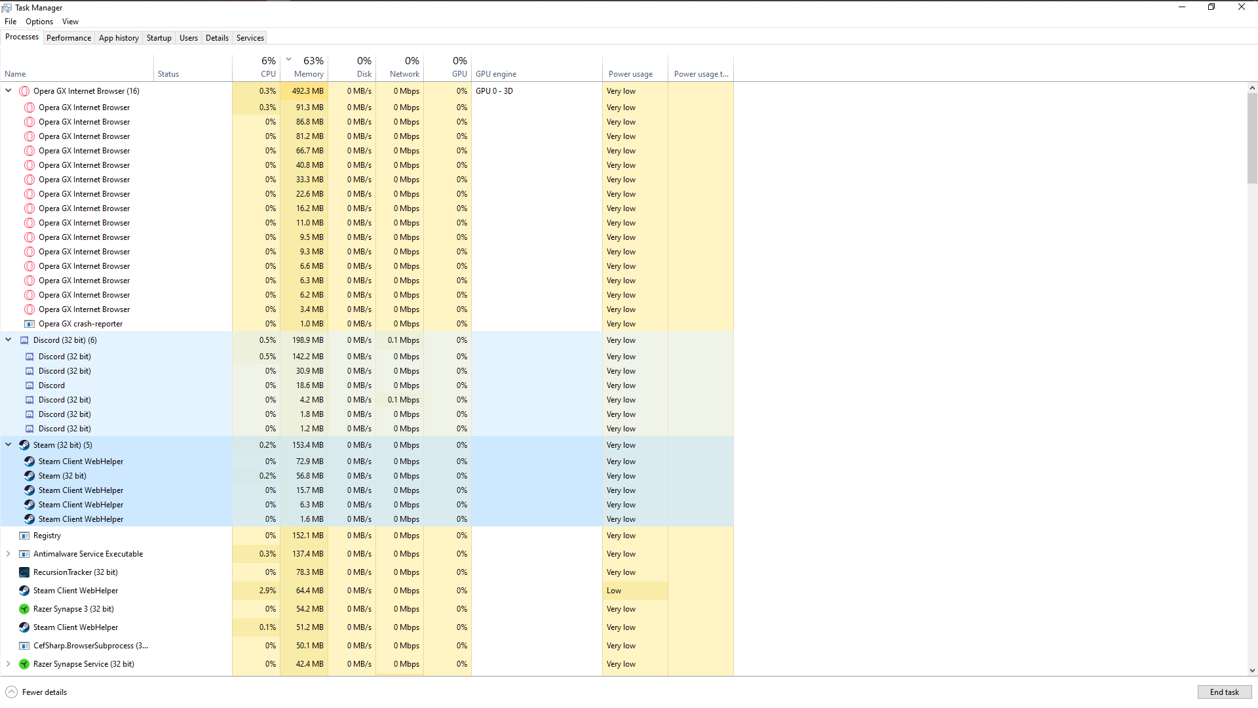Select the Opera GX crash-reporter row
This screenshot has width=1258, height=708.
pyautogui.click(x=367, y=324)
